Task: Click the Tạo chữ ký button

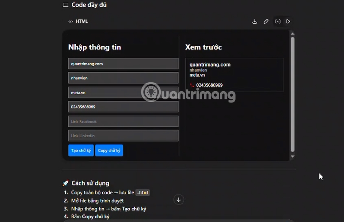Action: point(81,151)
